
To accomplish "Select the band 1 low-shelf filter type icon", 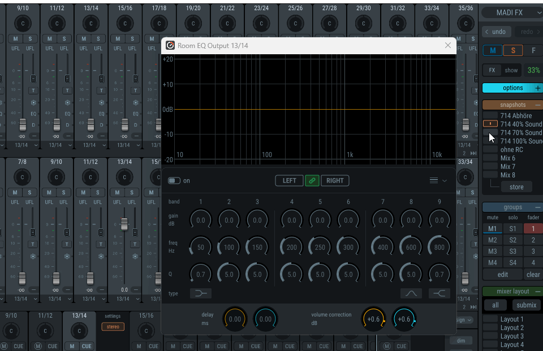I will 200,293.
